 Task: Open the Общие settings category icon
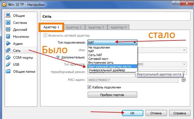(x=8, y=16)
